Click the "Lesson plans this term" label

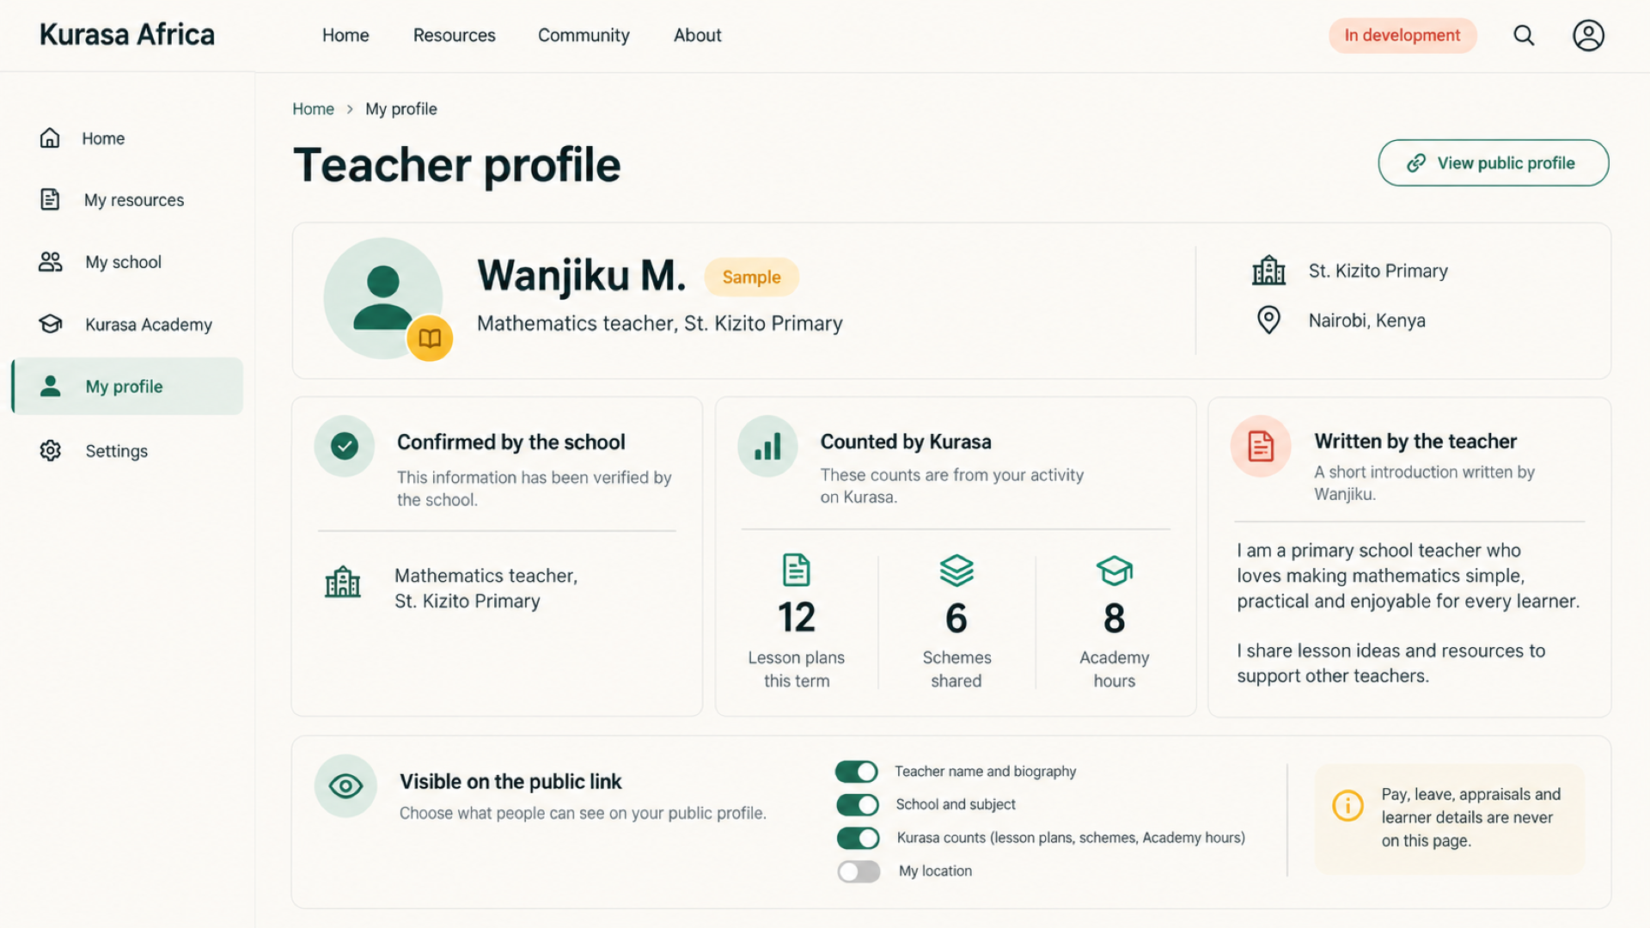tap(797, 669)
